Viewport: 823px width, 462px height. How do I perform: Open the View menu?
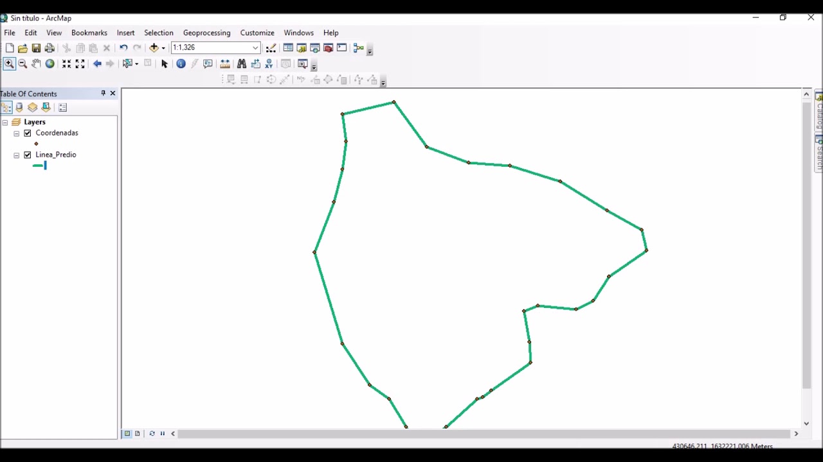coord(54,33)
